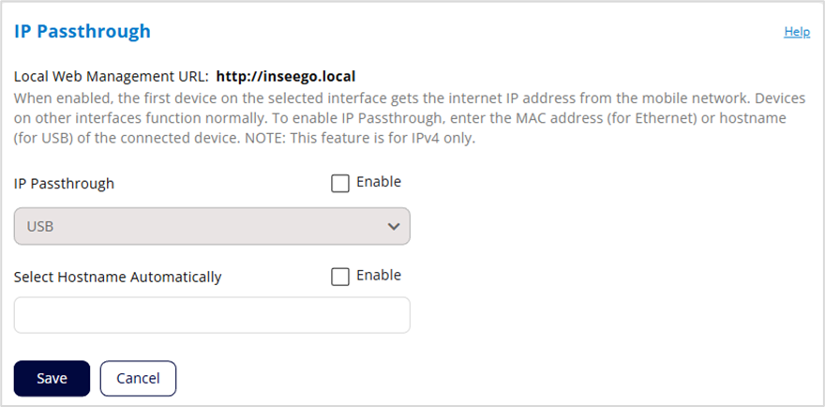Click the IP Passthrough field label

(64, 184)
